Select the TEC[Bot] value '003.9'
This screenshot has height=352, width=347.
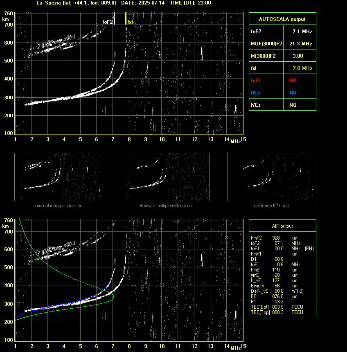pos(278,307)
